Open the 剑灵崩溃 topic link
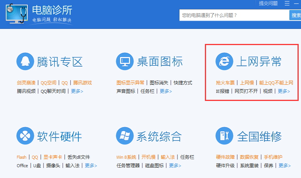The image size is (301, 178). point(26,83)
